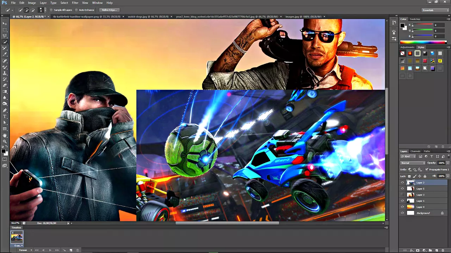Select the Clone Stamp tool

[x=5, y=73]
